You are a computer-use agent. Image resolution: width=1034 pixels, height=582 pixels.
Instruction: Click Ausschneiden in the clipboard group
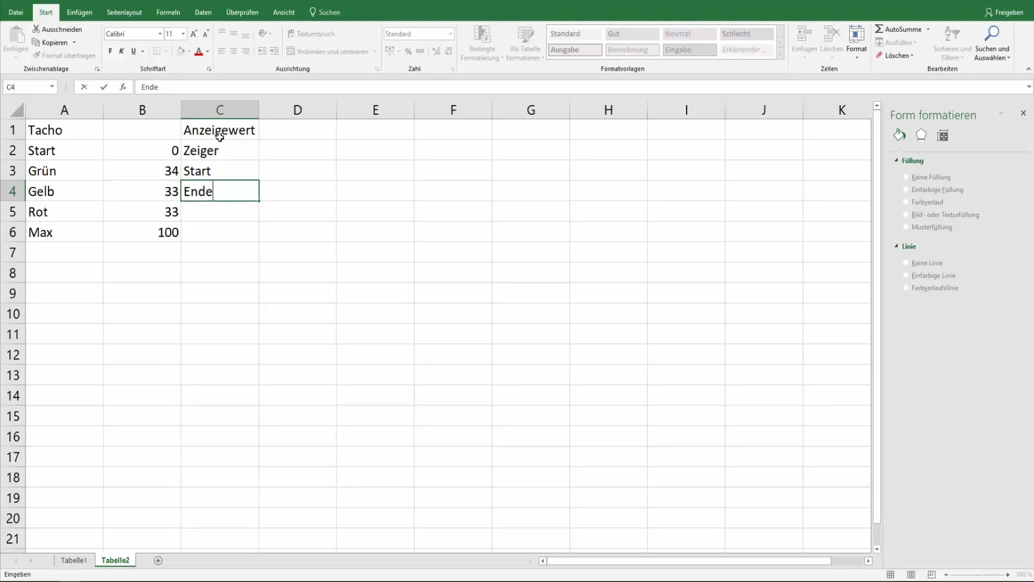[57, 29]
